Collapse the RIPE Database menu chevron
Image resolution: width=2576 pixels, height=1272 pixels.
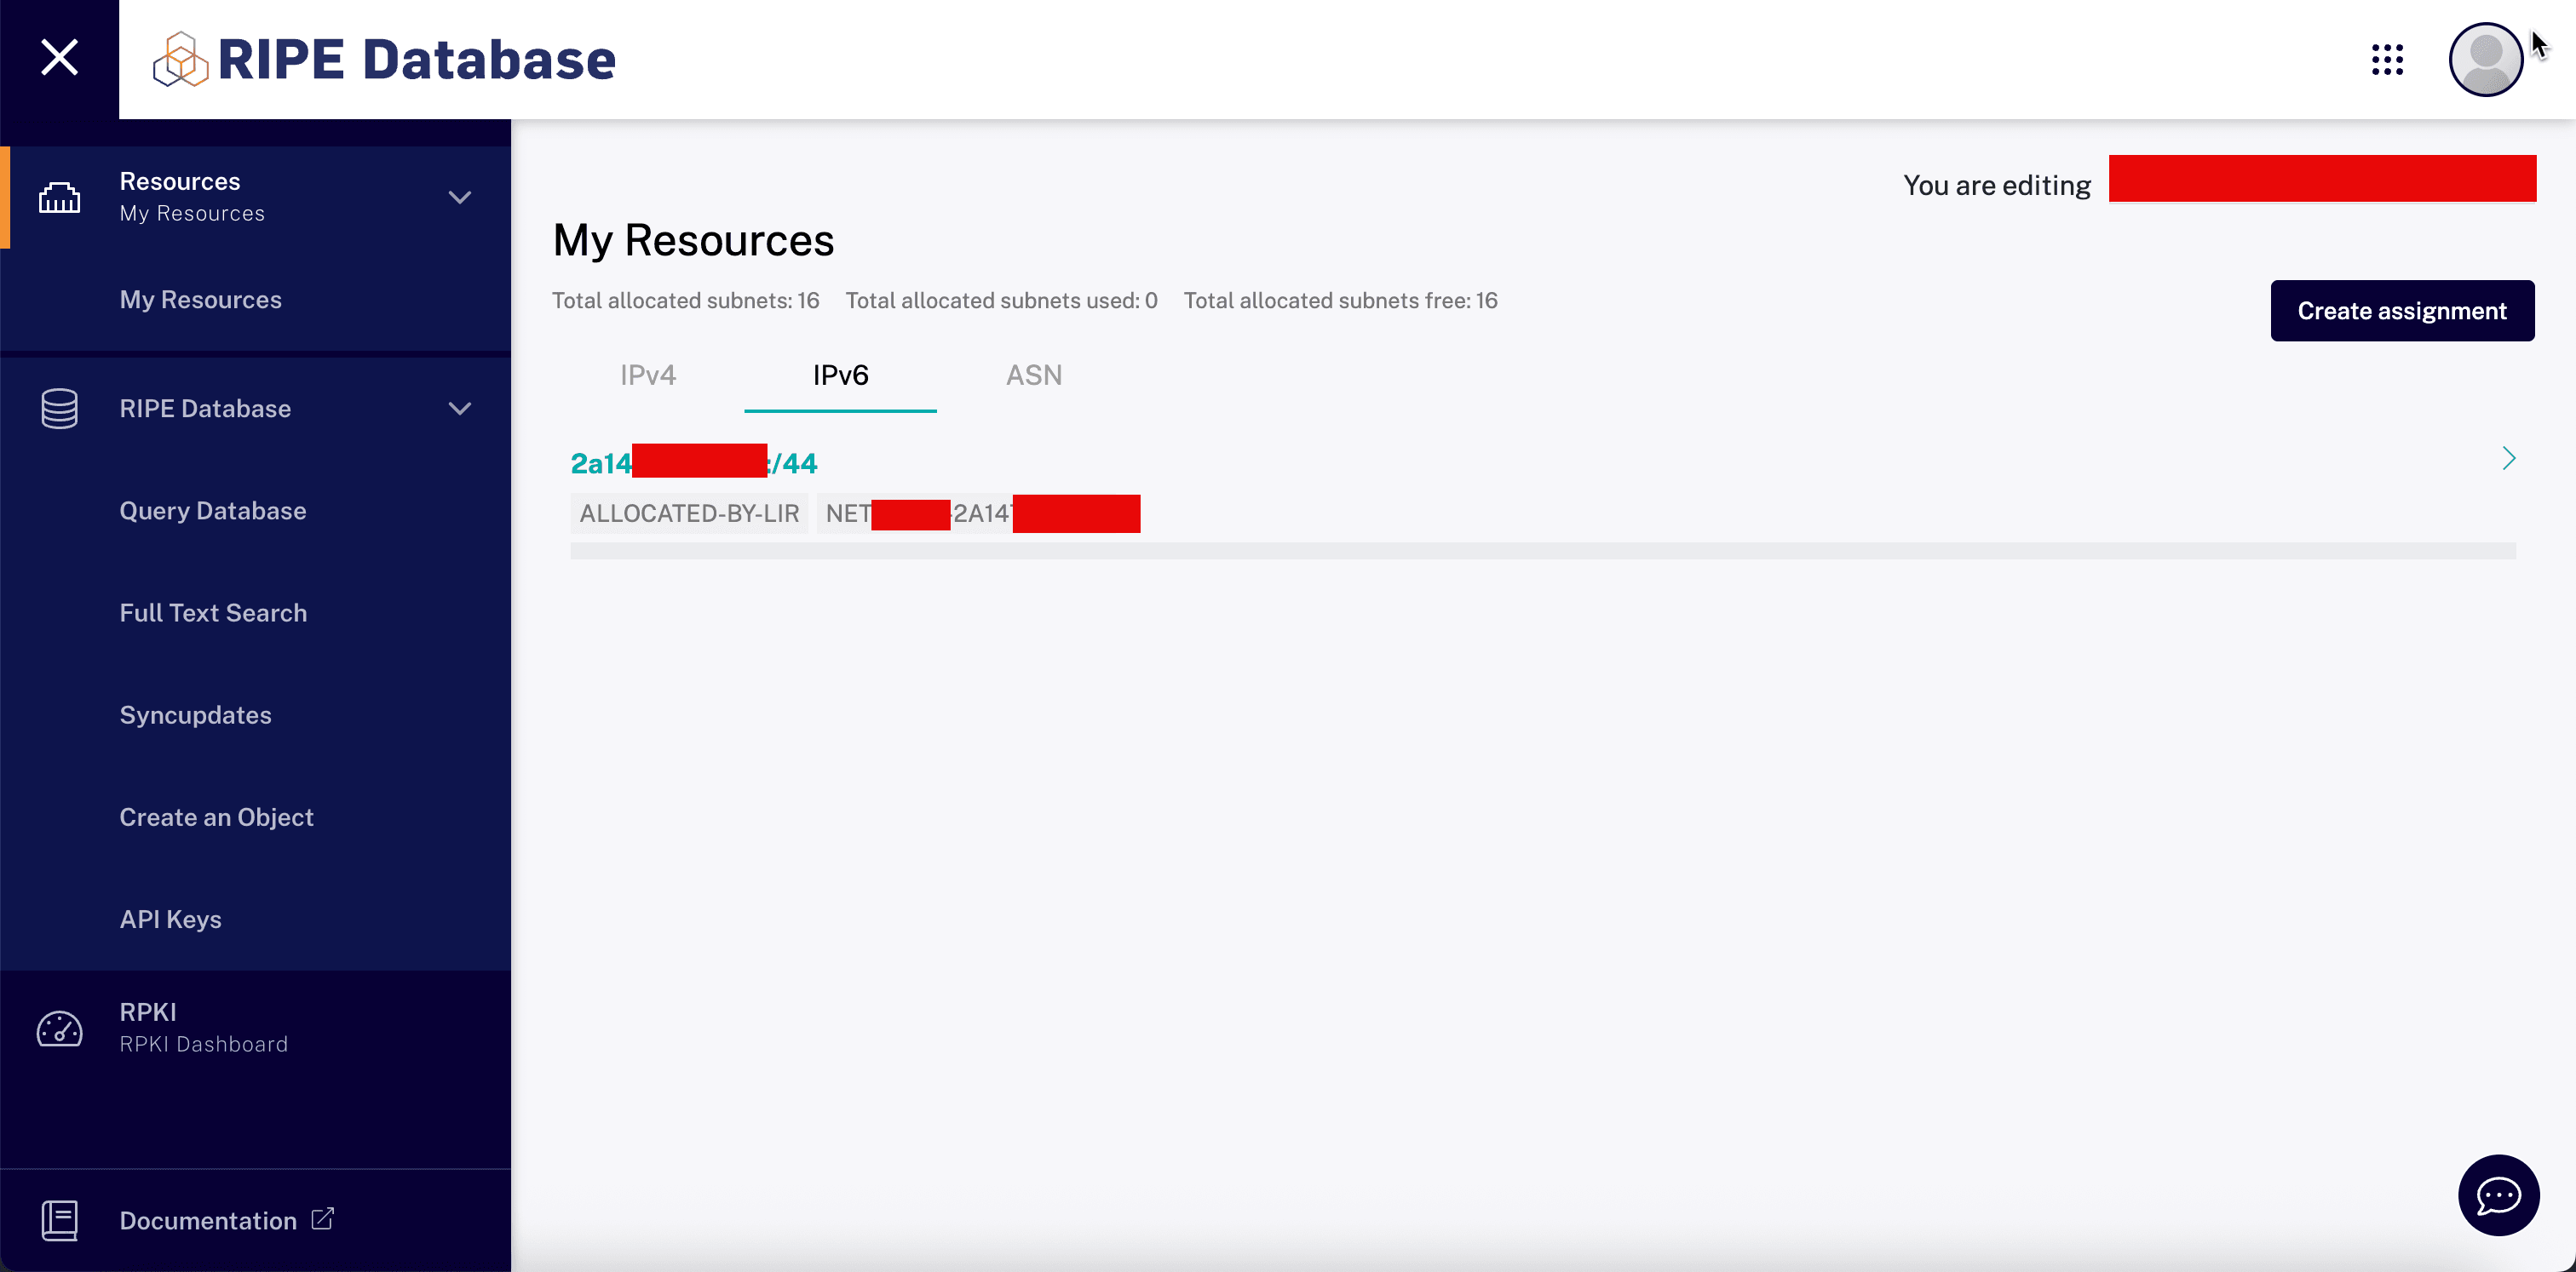(x=459, y=409)
